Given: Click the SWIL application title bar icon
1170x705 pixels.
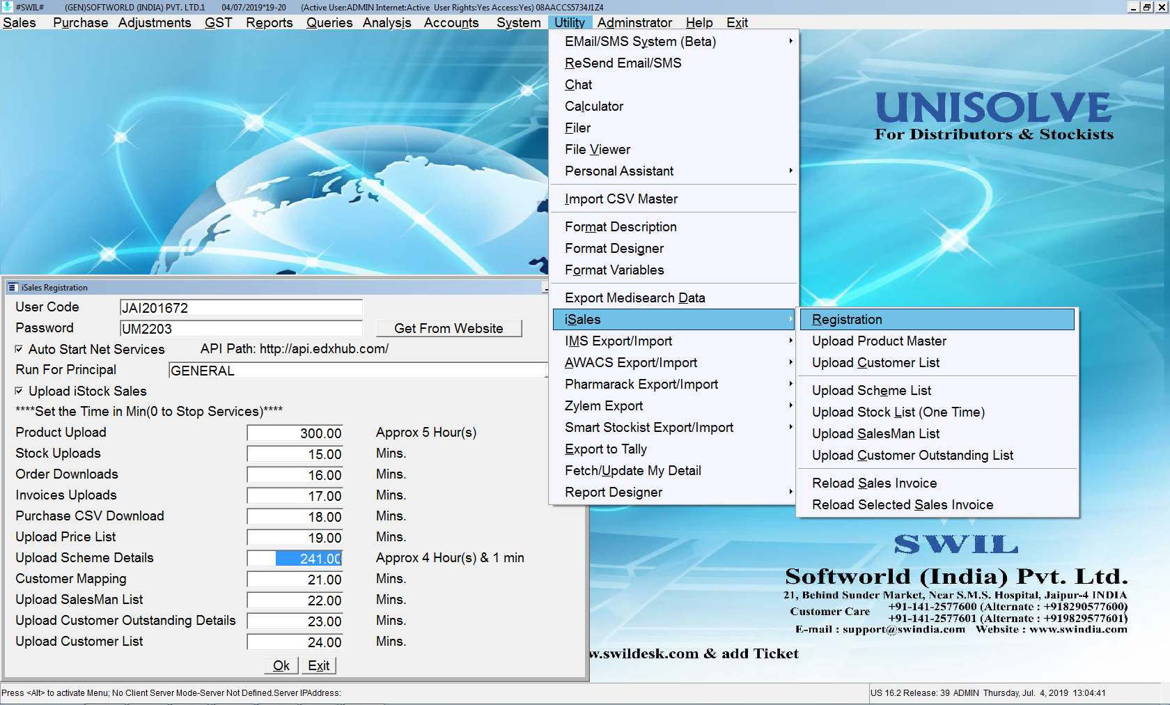Looking at the screenshot, I should tap(7, 7).
